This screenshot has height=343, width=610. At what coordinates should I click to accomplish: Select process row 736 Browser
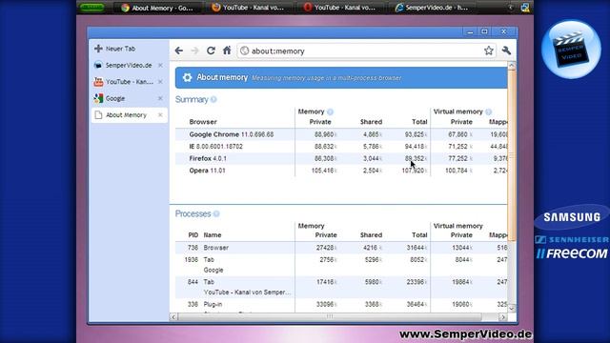point(341,248)
